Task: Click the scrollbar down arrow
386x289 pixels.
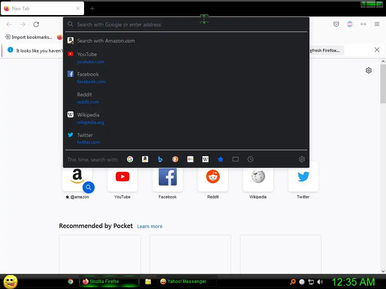Action: tap(383, 271)
